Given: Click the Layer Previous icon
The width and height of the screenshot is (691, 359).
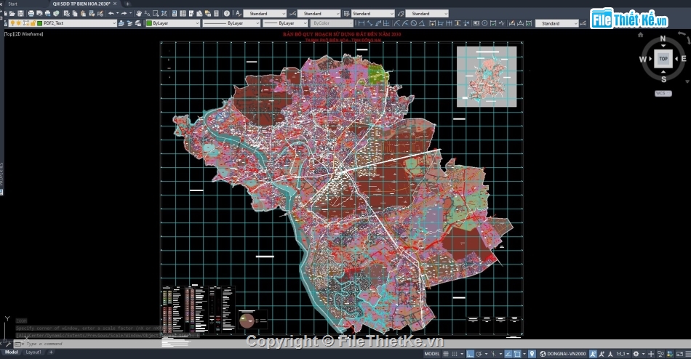Looking at the screenshot, I should coord(129,23).
